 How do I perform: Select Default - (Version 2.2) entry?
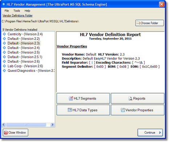(24, 39)
